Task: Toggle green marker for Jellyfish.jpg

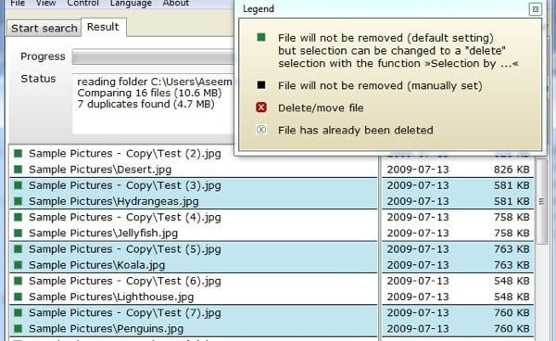Action: [18, 234]
